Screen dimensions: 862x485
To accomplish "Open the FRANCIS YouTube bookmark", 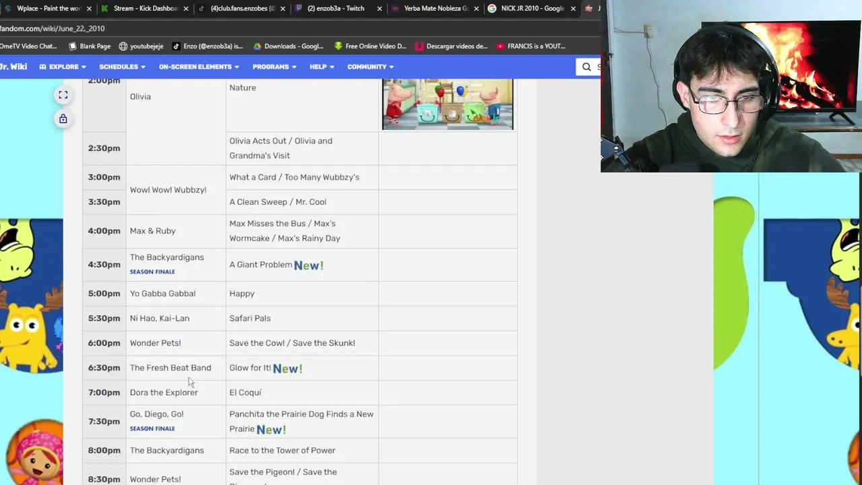I will point(531,46).
